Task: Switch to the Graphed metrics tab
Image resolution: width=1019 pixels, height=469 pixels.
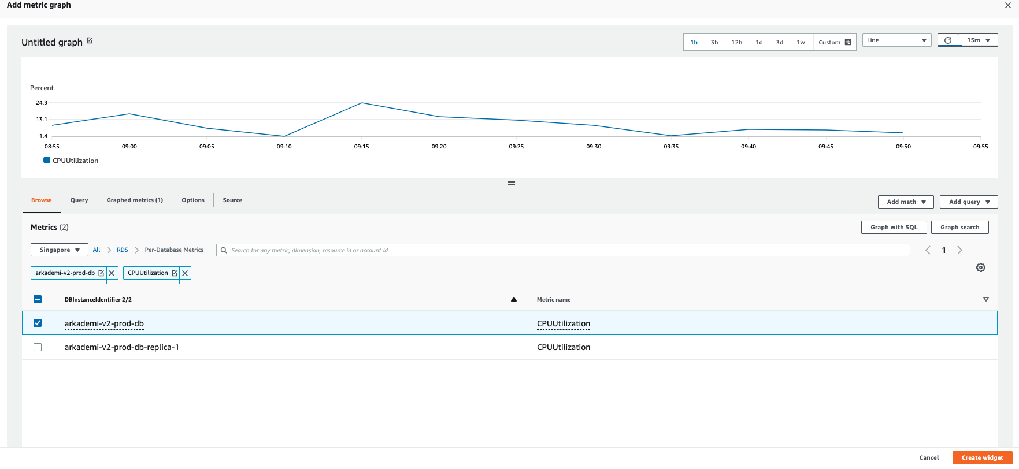Action: (x=135, y=200)
